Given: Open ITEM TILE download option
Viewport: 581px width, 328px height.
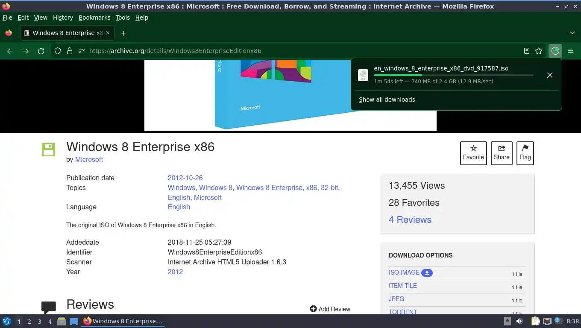Looking at the screenshot, I should coord(403,286).
